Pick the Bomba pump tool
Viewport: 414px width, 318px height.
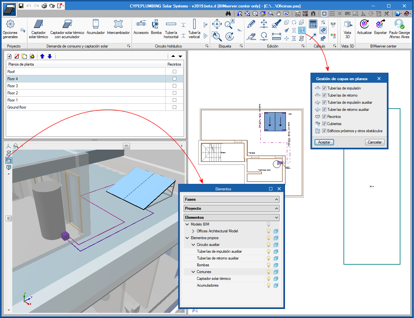coord(156,27)
